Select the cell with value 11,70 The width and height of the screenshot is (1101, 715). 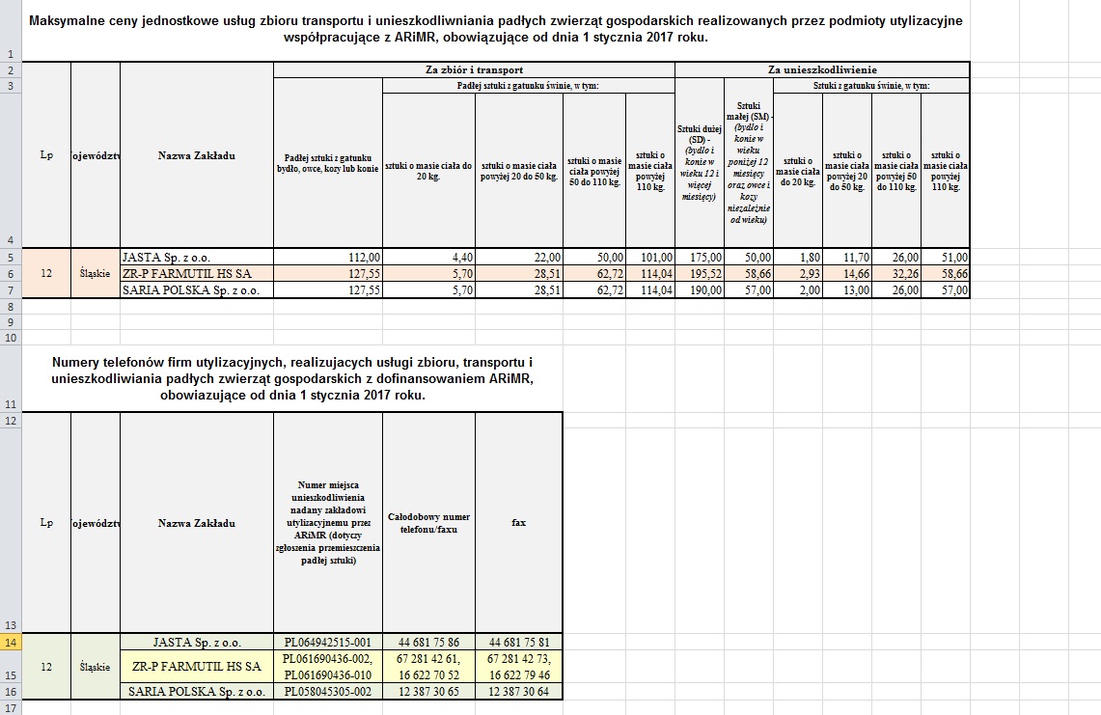coord(847,257)
